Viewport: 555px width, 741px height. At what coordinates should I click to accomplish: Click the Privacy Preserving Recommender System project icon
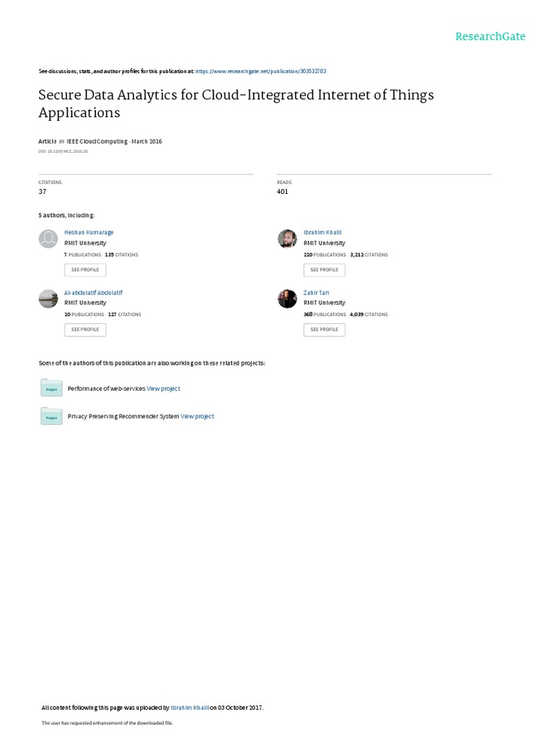coord(51,416)
